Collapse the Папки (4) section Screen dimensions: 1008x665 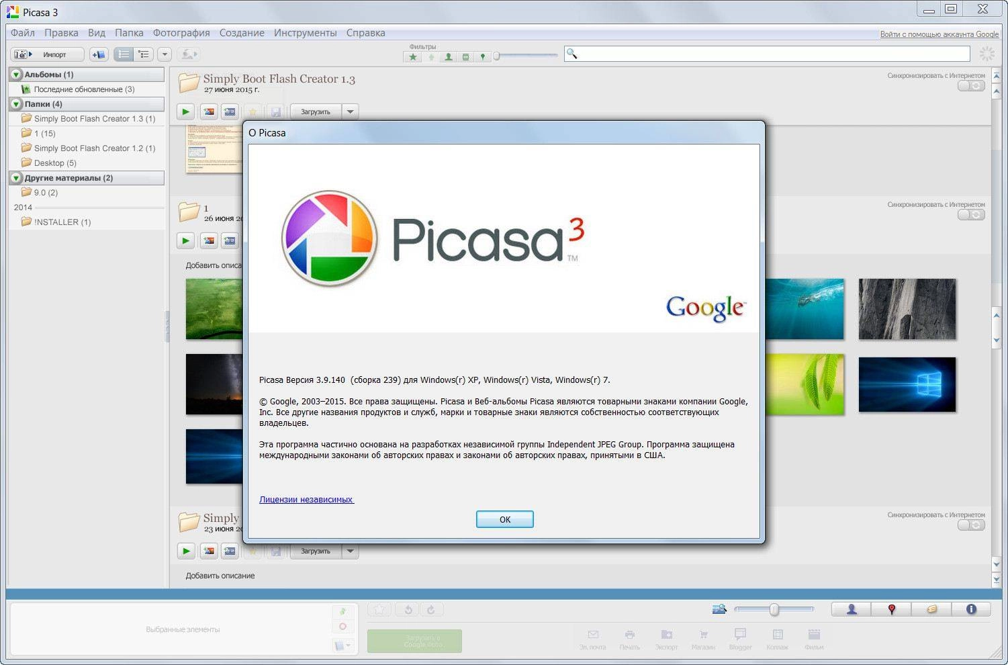point(16,104)
